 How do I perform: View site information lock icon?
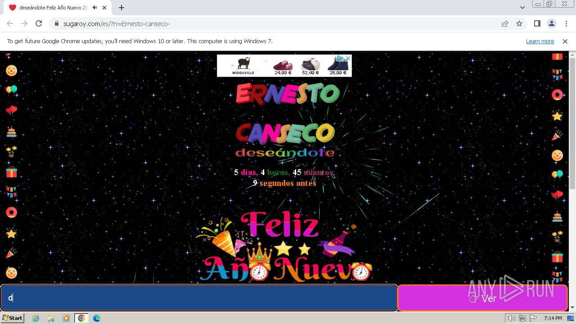(56, 24)
